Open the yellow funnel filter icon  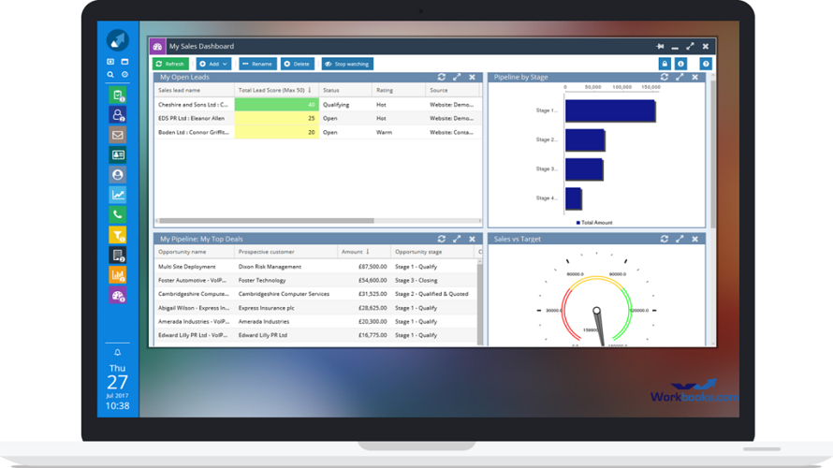point(117,235)
